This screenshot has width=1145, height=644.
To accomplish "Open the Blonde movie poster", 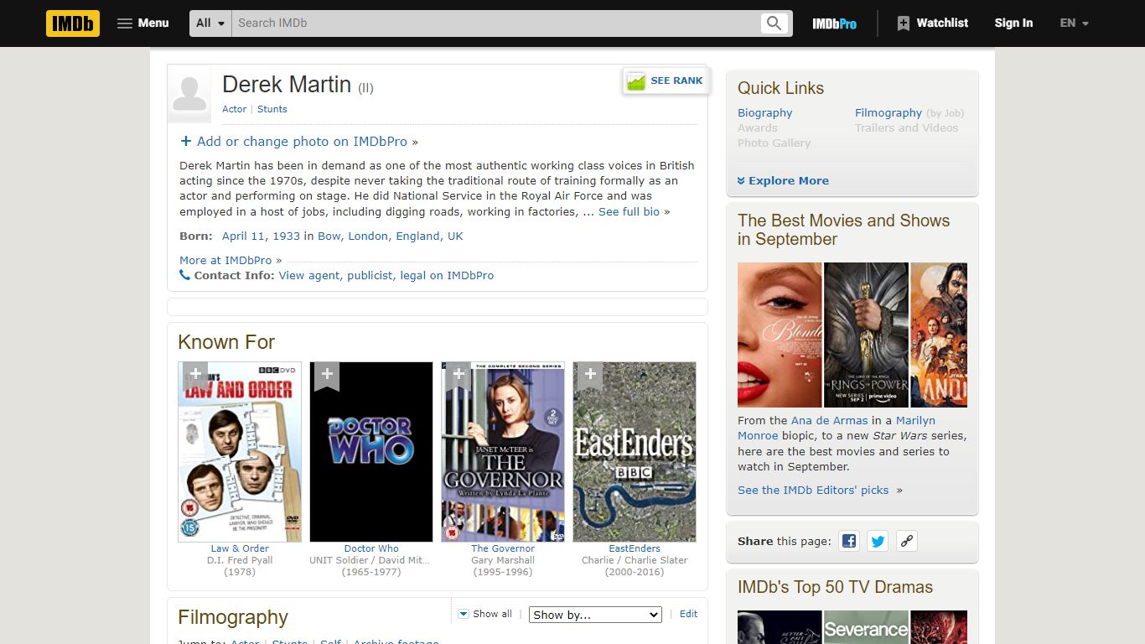I will 780,335.
